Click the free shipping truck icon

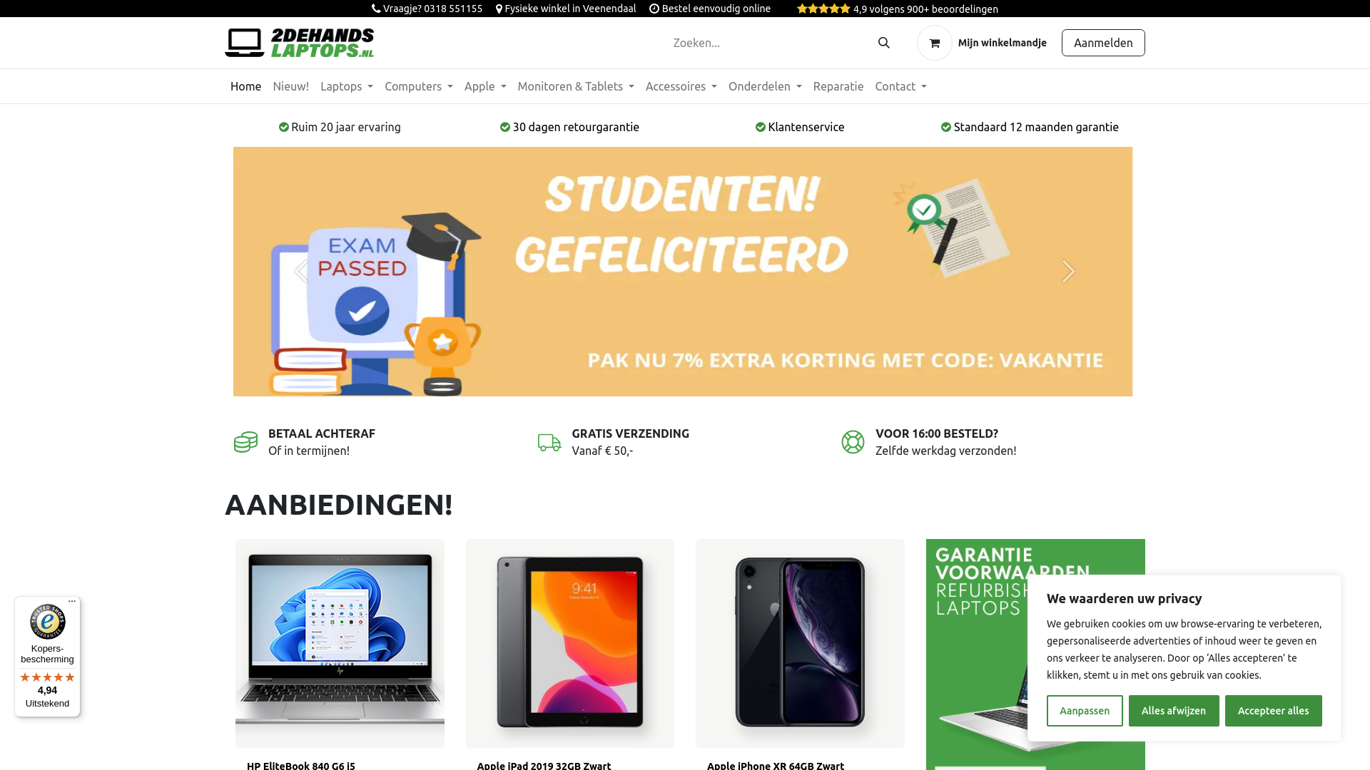click(x=549, y=442)
